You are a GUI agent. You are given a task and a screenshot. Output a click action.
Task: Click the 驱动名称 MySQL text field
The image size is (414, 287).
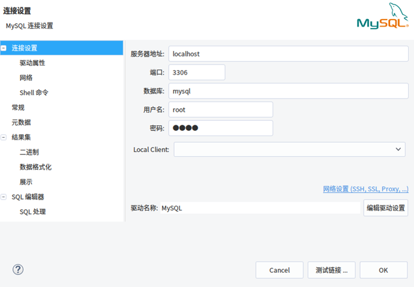coord(260,208)
